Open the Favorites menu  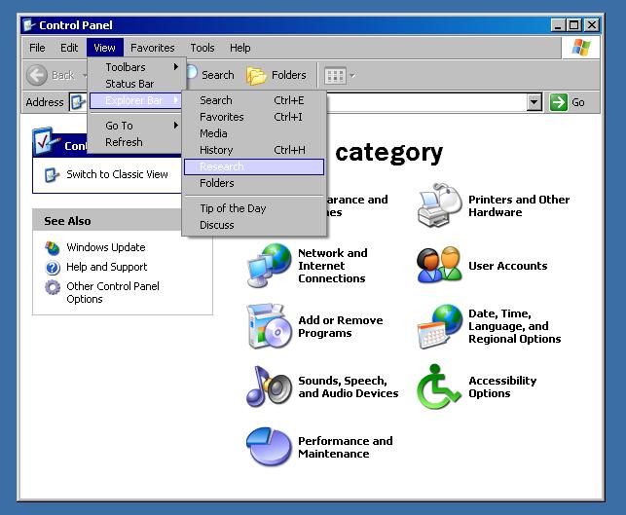(x=153, y=48)
